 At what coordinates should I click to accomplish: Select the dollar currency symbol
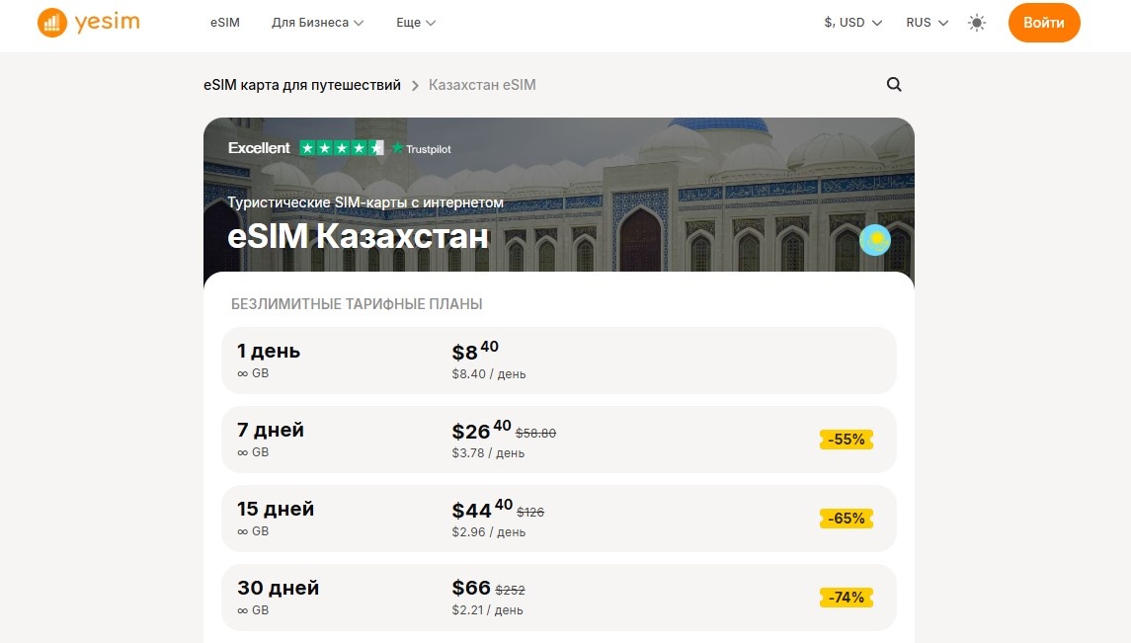pos(828,21)
